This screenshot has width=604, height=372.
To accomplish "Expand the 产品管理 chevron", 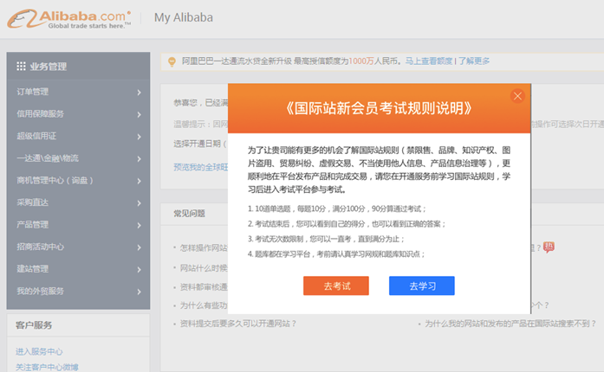I will click(140, 225).
